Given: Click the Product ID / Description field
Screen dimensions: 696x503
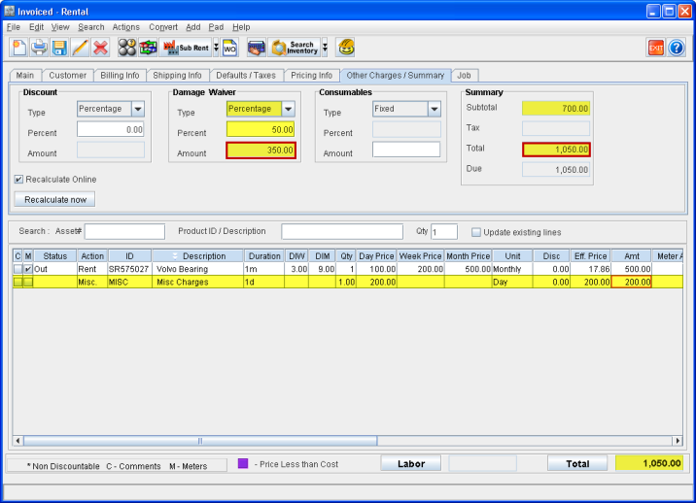Looking at the screenshot, I should click(x=342, y=231).
